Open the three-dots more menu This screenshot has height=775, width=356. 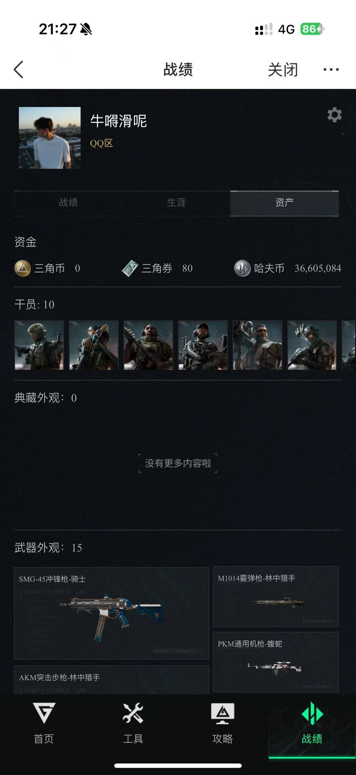coord(331,69)
